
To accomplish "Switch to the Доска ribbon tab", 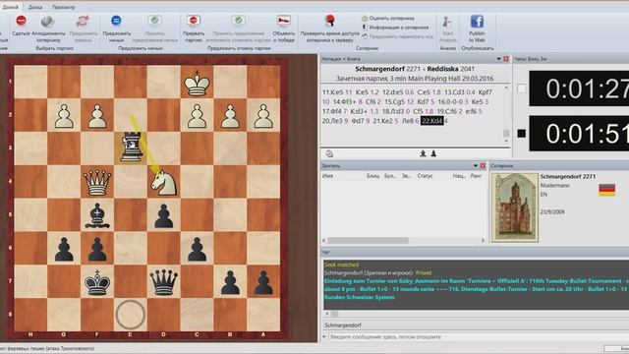I will 35,7.
